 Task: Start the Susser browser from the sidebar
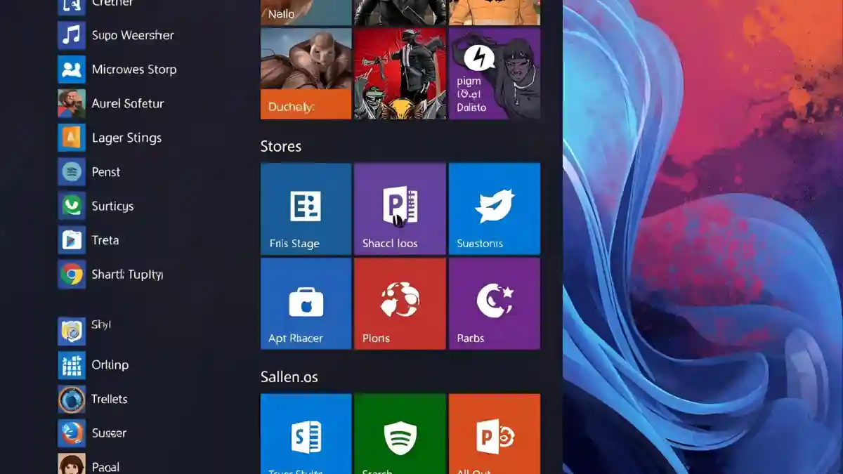tap(105, 433)
